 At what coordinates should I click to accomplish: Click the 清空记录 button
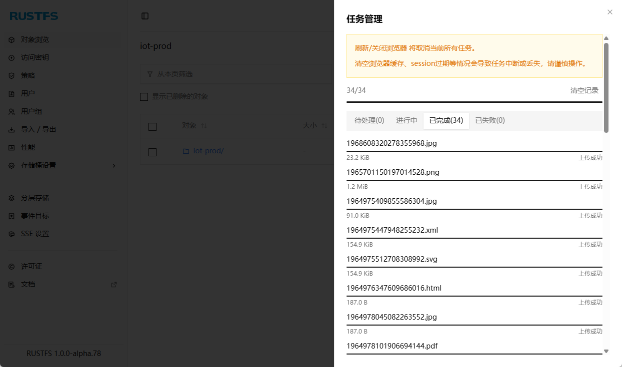tap(584, 90)
